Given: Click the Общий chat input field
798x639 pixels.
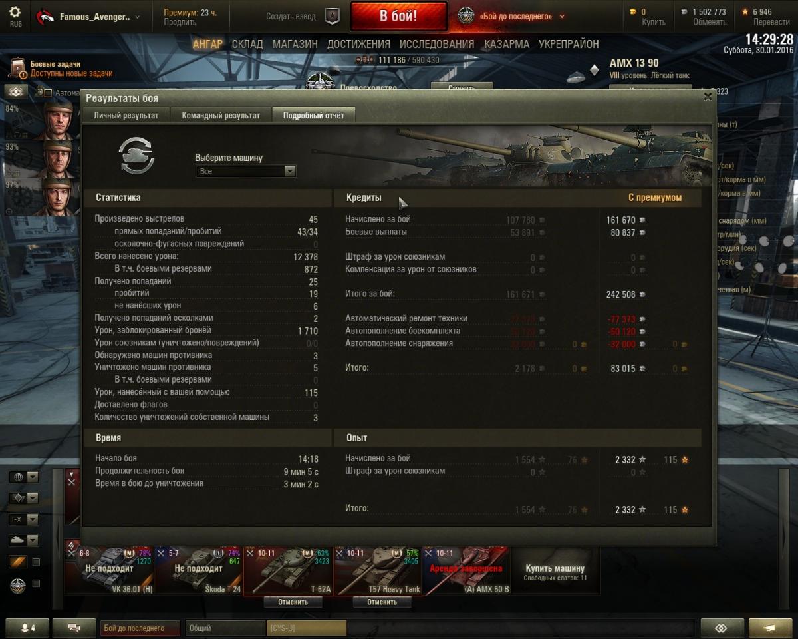Looking at the screenshot, I should click(225, 628).
